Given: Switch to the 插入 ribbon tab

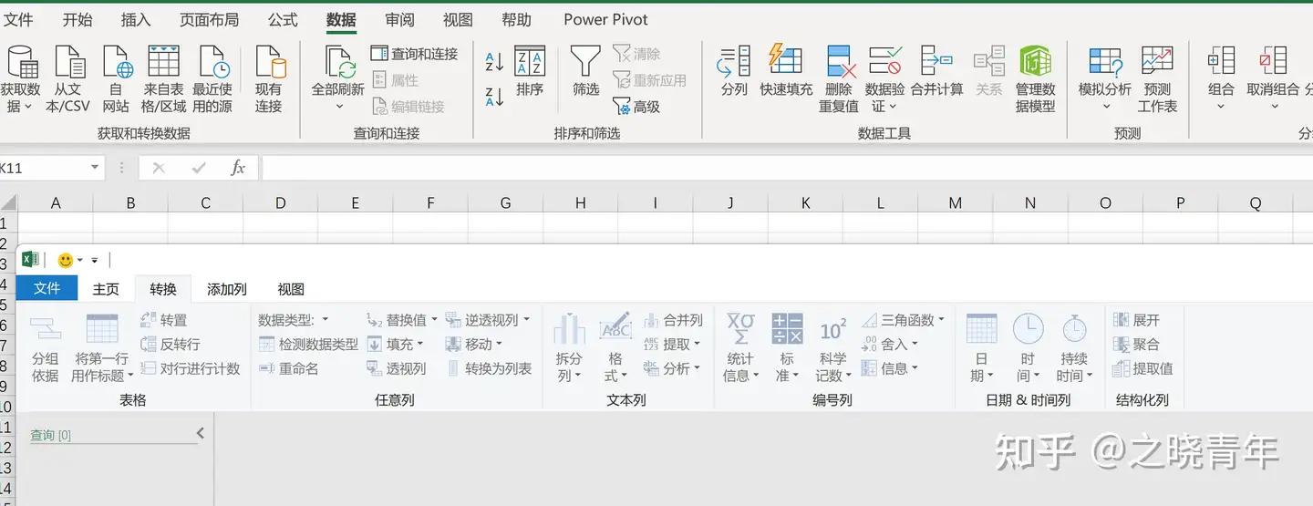Looking at the screenshot, I should point(136,19).
